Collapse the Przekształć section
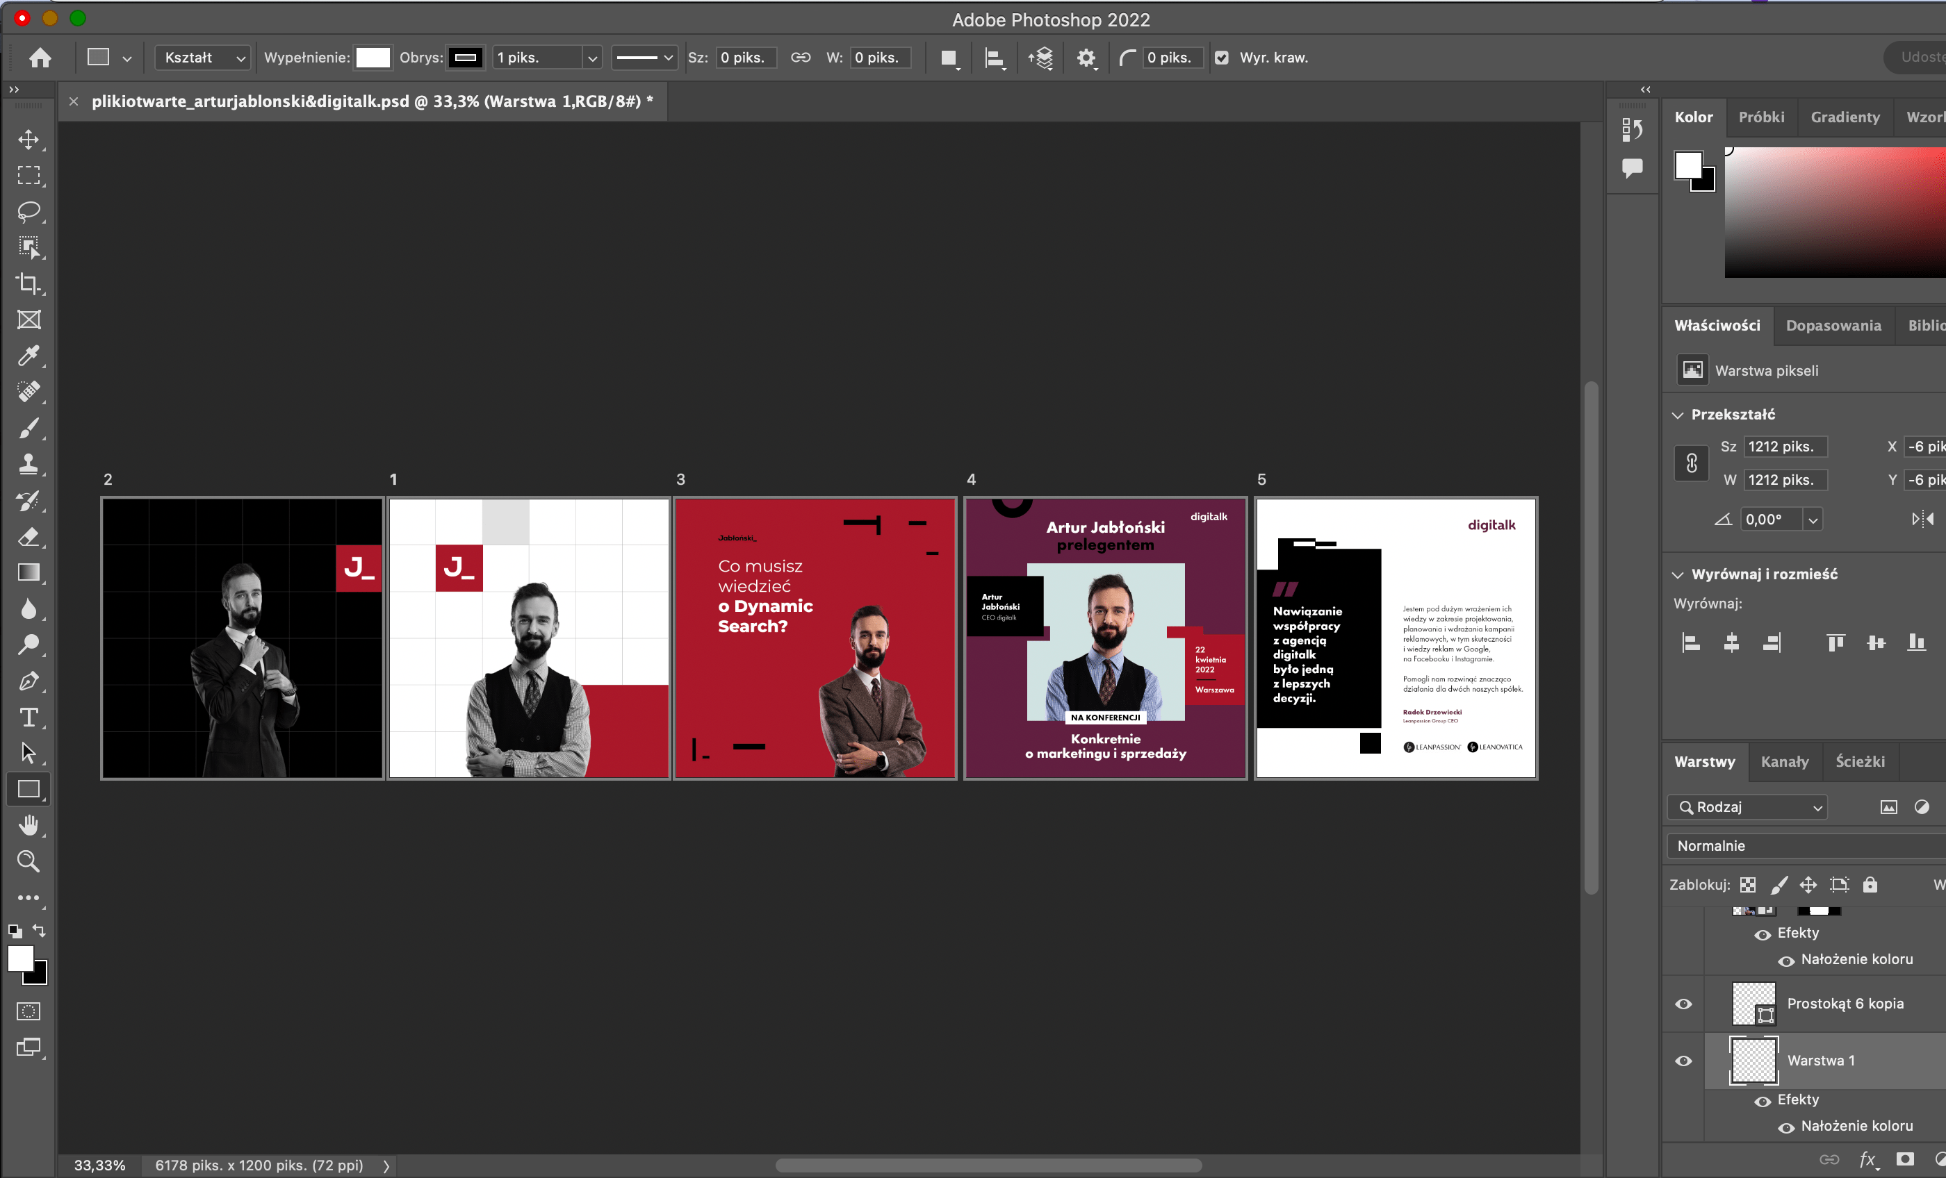Viewport: 1946px width, 1178px height. (1678, 414)
